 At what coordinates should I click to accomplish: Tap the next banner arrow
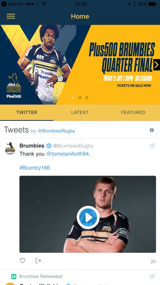click(x=157, y=65)
